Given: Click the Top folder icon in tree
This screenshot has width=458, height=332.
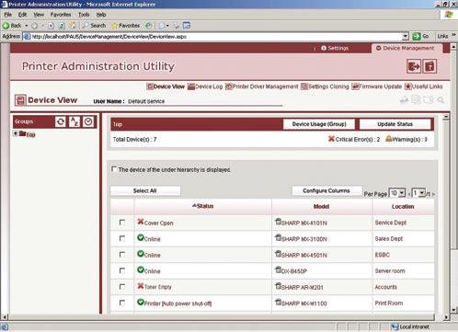Looking at the screenshot, I should coord(22,133).
